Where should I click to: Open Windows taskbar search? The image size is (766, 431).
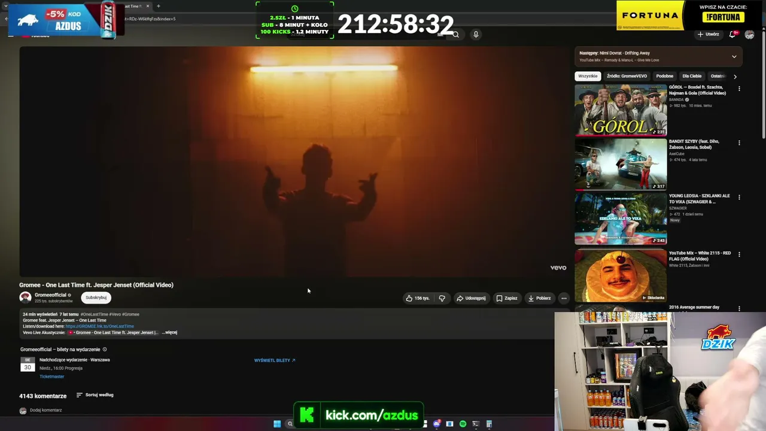click(x=290, y=424)
